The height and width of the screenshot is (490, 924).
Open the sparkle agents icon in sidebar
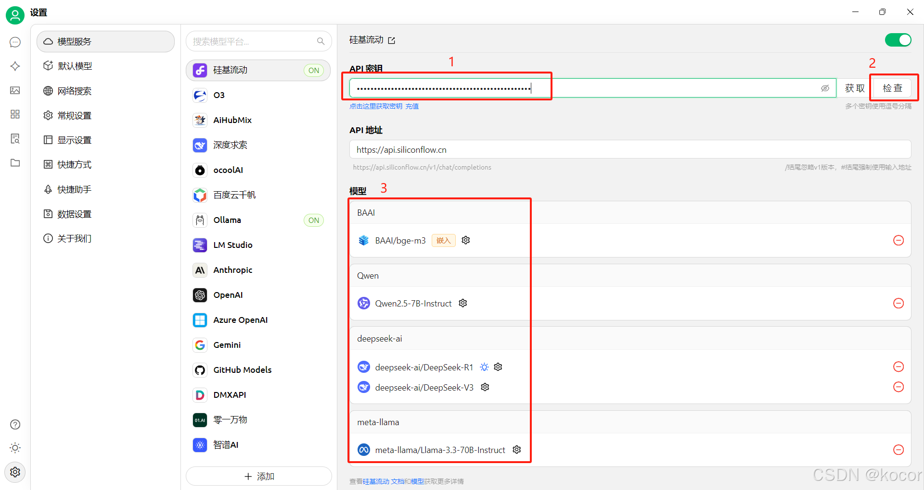click(15, 66)
